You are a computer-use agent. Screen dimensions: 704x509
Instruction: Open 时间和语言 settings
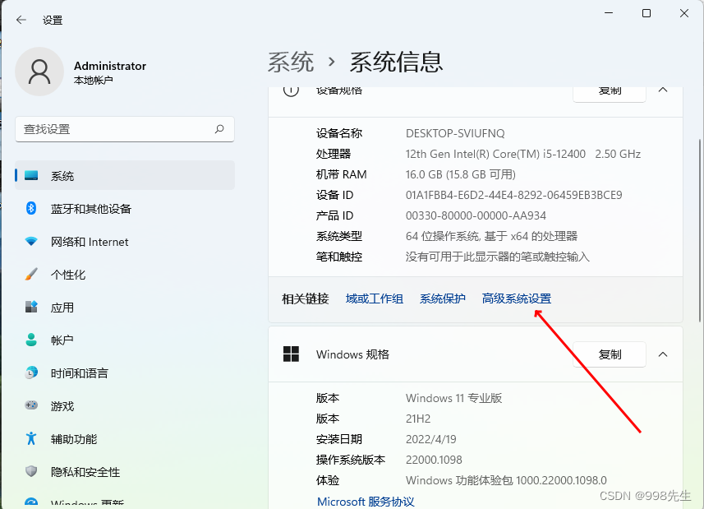125,372
